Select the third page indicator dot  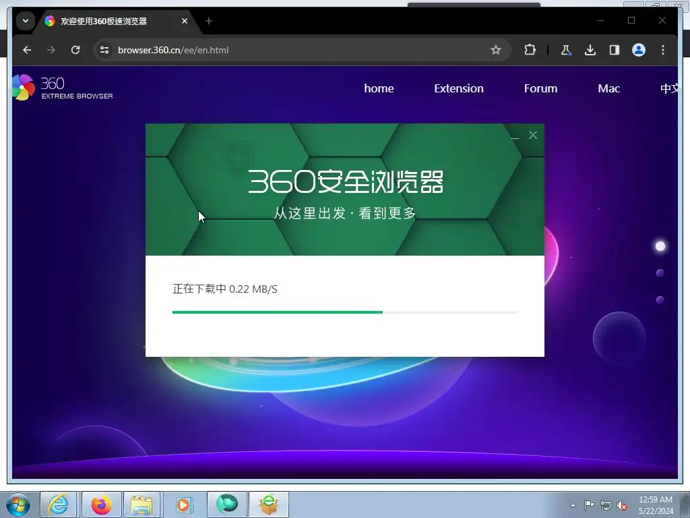pos(660,300)
